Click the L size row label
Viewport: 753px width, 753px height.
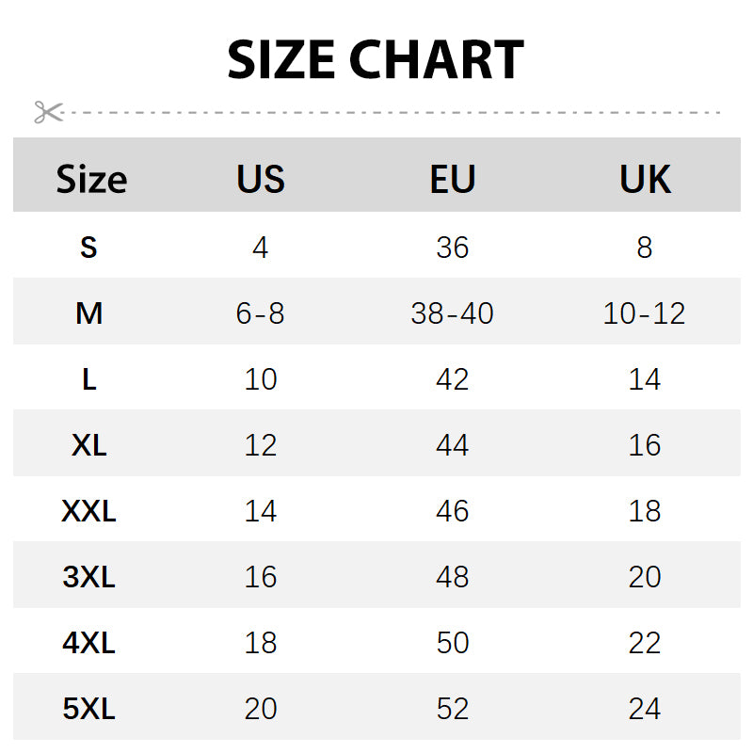(x=89, y=379)
